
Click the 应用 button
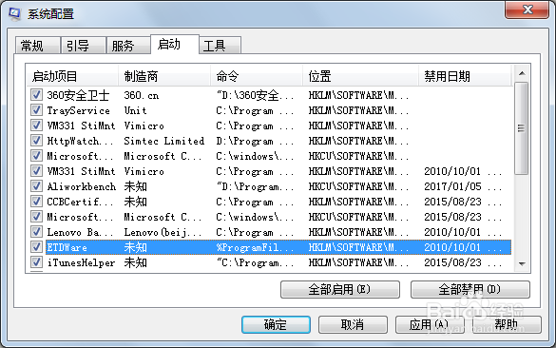pos(430,324)
